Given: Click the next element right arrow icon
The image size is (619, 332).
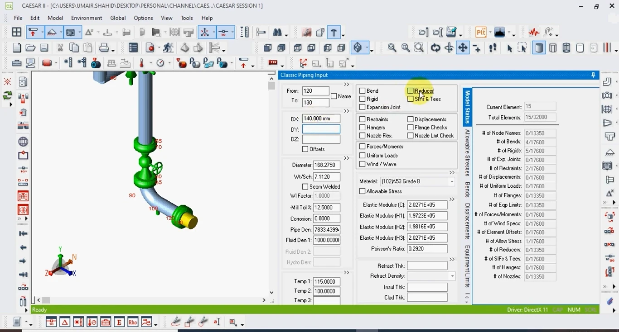Looking at the screenshot, I should point(23,261).
